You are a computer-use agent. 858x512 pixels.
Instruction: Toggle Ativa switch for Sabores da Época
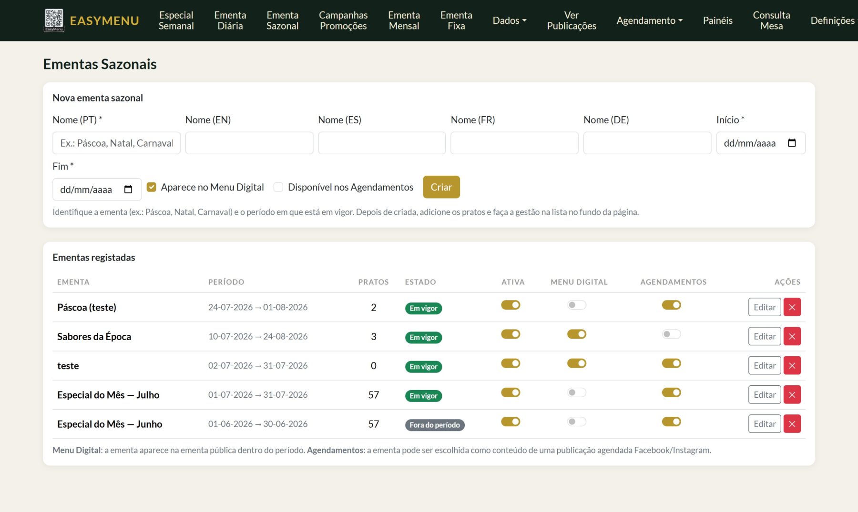tap(511, 334)
